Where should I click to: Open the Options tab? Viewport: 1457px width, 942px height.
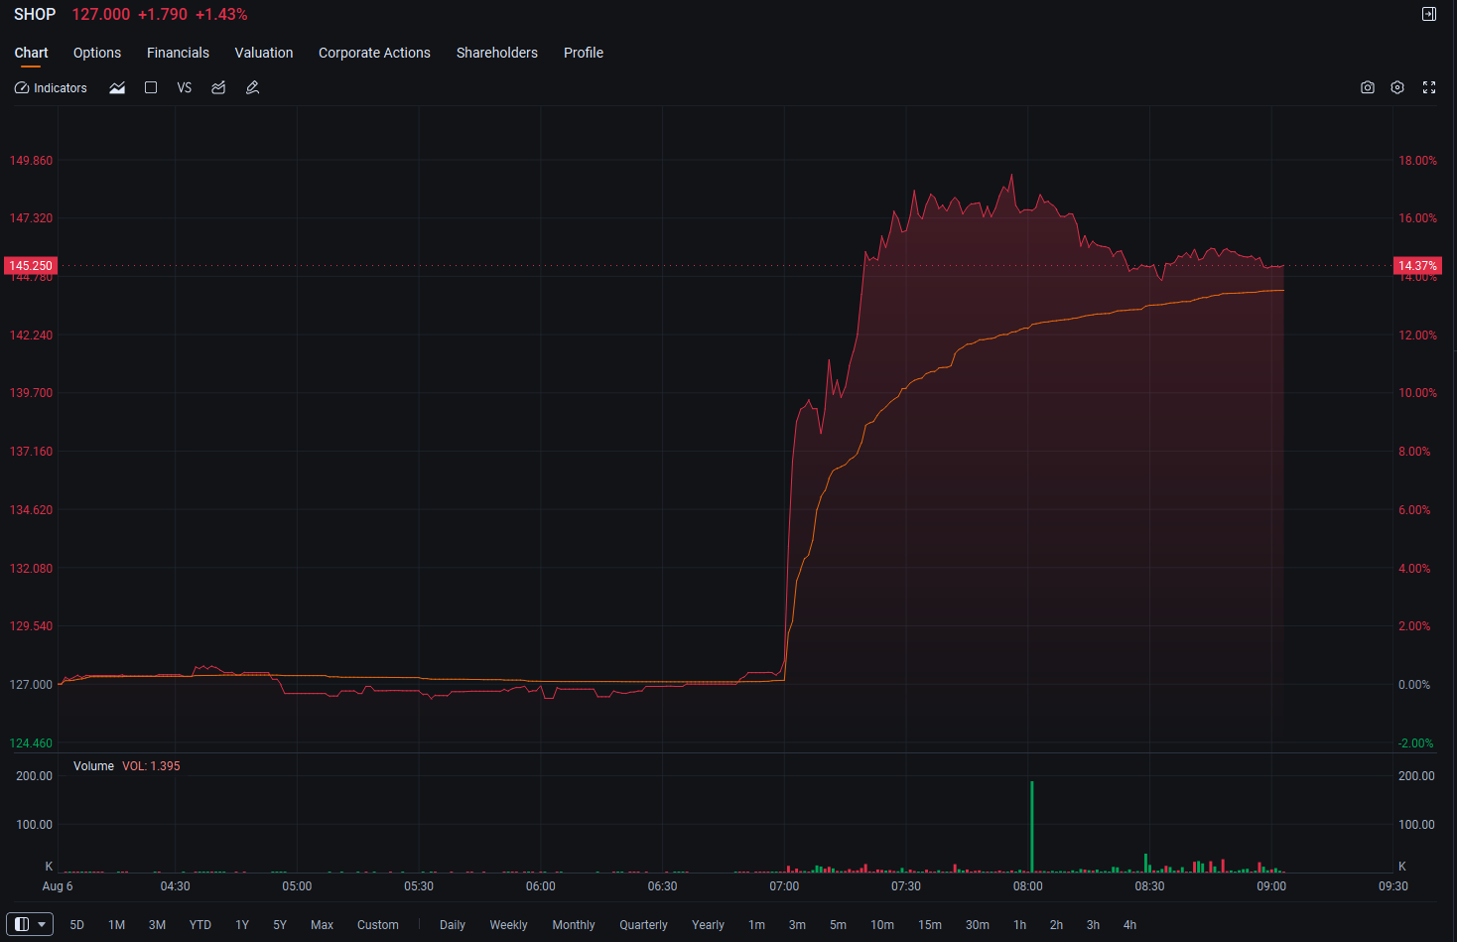97,53
